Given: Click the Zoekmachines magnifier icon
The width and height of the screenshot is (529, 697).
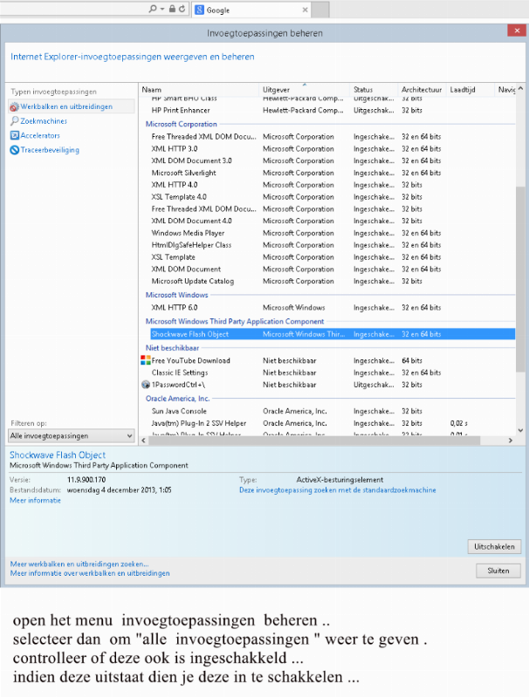Looking at the screenshot, I should (x=14, y=121).
